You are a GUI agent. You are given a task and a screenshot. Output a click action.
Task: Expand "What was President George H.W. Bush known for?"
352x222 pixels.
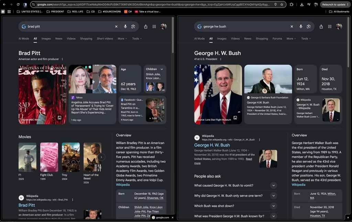pyautogui.click(x=273, y=216)
